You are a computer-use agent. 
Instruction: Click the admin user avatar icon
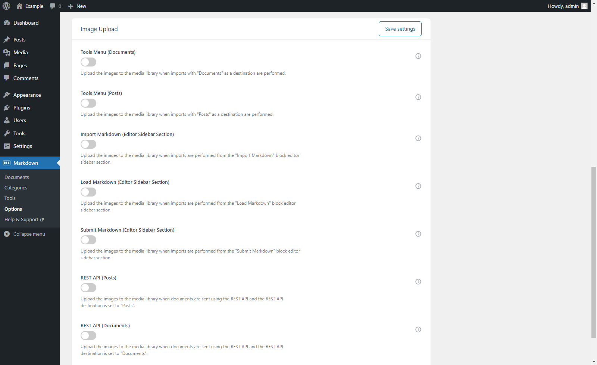(584, 6)
